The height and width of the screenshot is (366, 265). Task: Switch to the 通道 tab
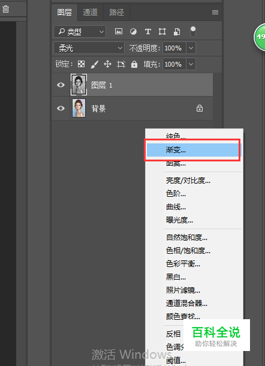click(x=90, y=12)
